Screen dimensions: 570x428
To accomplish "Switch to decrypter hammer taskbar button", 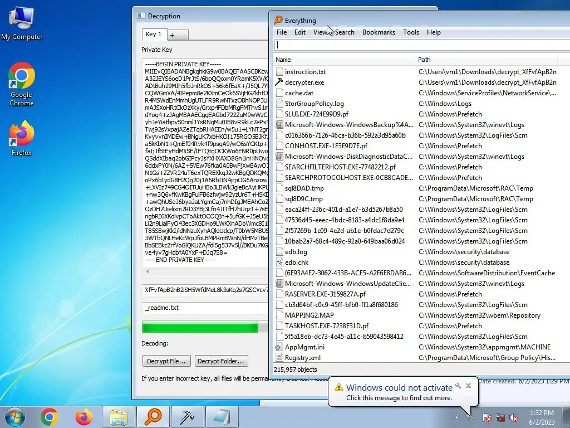I will click(187, 417).
